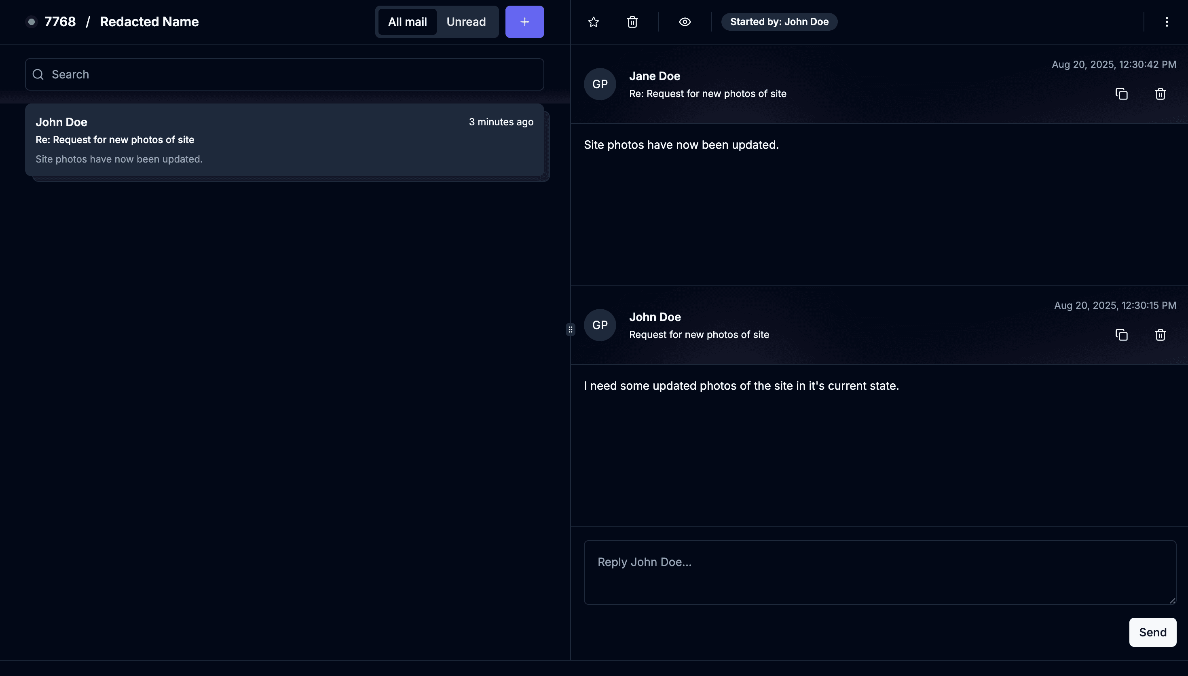Click the 'Aug 20, 2025, 12:30:42 PM' timestamp
Viewport: 1188px width, 676px height.
[1114, 65]
